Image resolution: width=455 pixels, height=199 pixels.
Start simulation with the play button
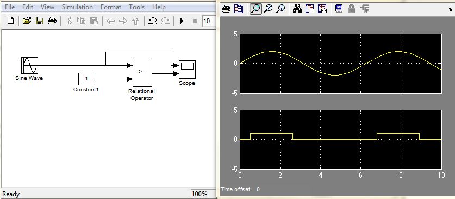182,21
